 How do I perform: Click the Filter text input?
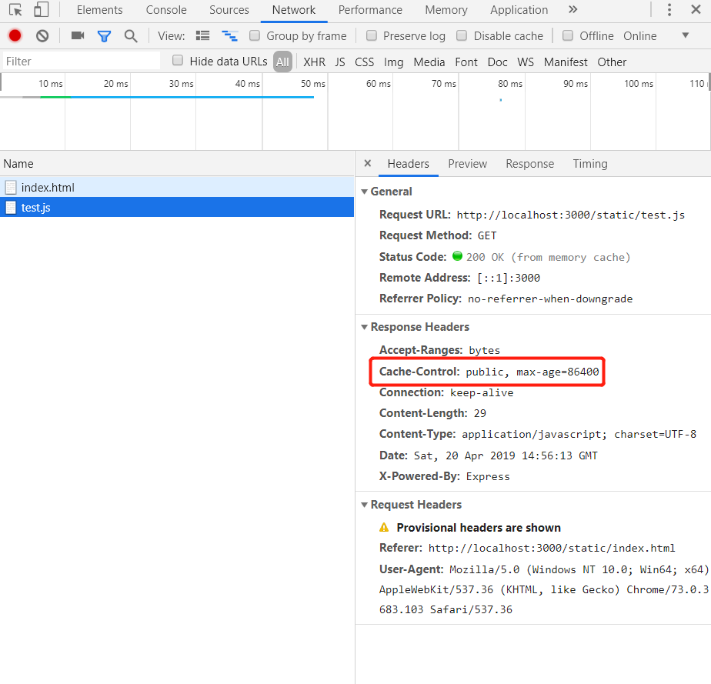click(82, 62)
